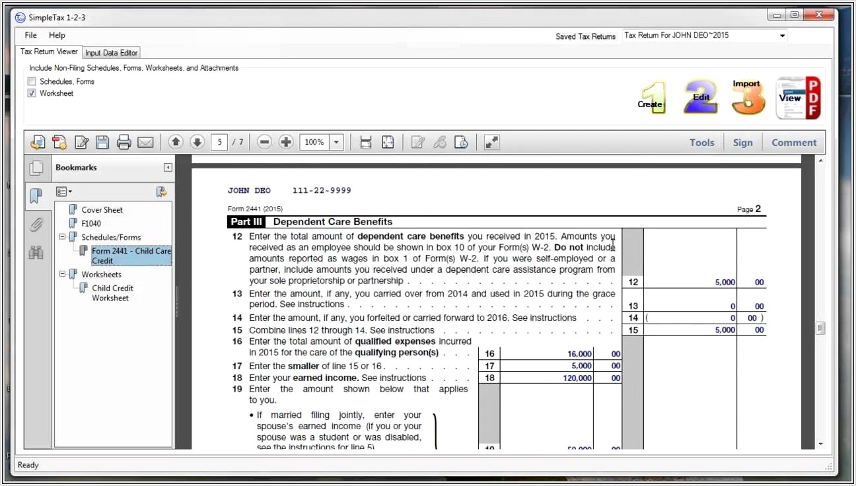Switch to Input Data Editor tab
856x486 pixels.
[112, 53]
